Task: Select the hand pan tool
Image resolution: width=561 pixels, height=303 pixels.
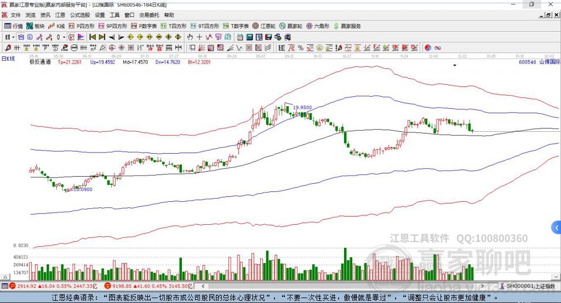Action: pos(190,37)
